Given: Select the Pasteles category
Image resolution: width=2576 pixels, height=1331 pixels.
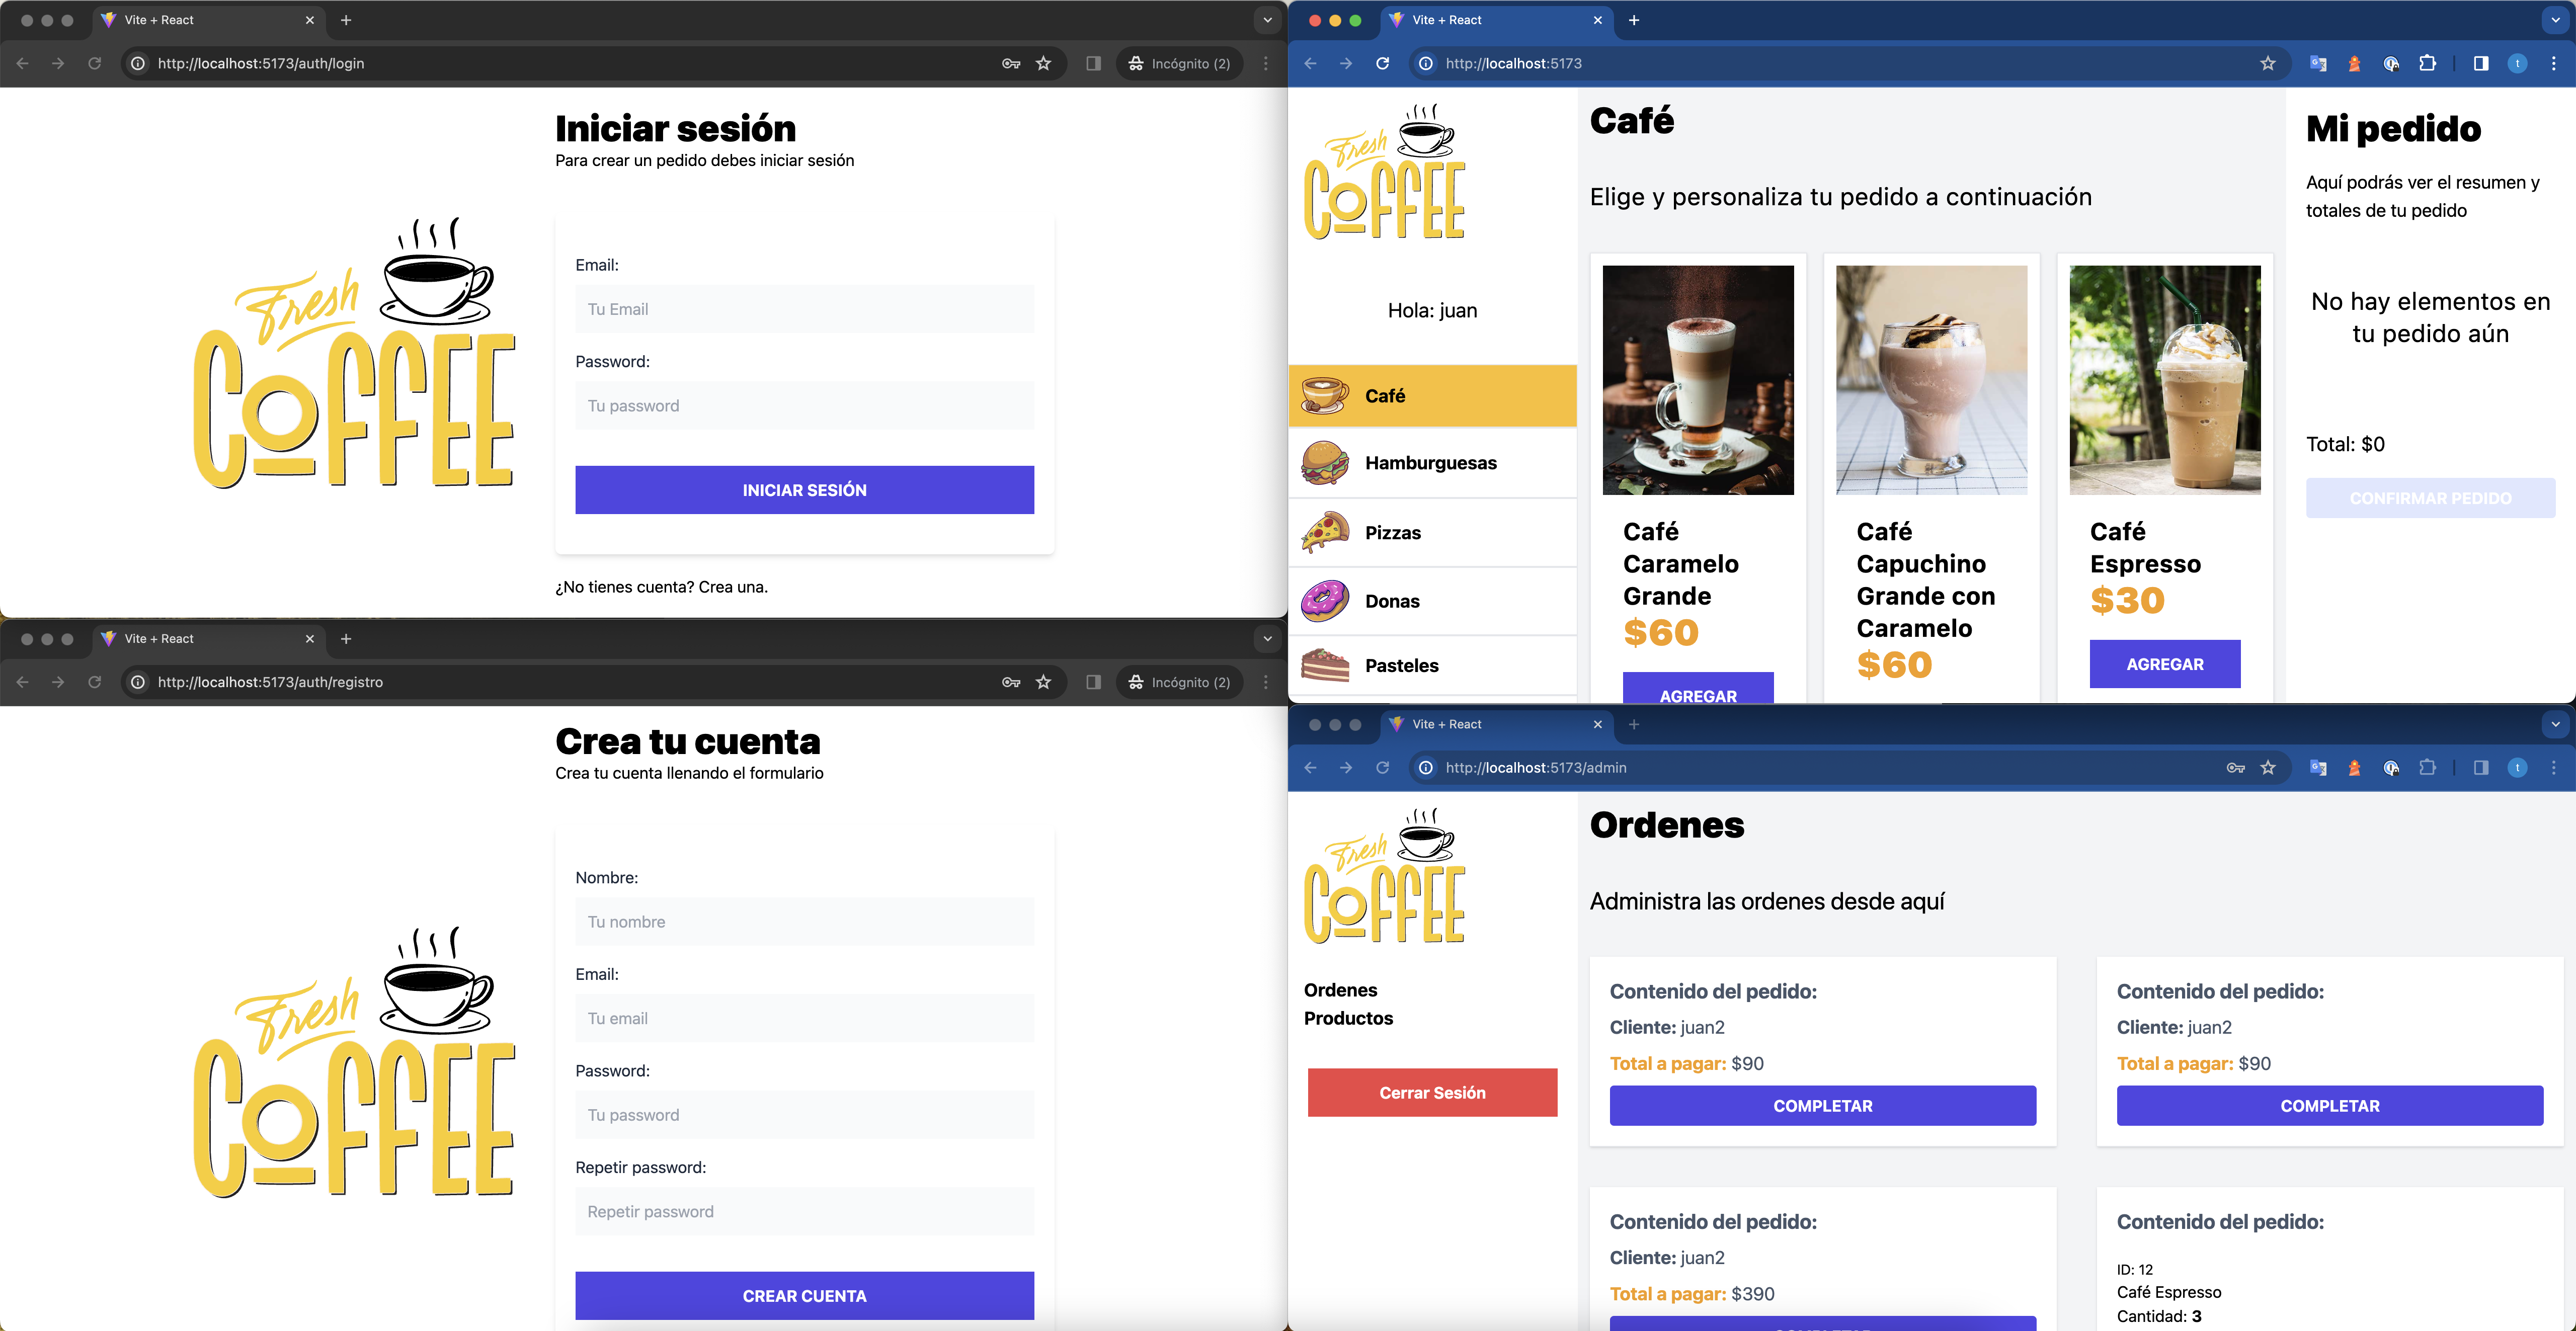Looking at the screenshot, I should pos(1432,665).
